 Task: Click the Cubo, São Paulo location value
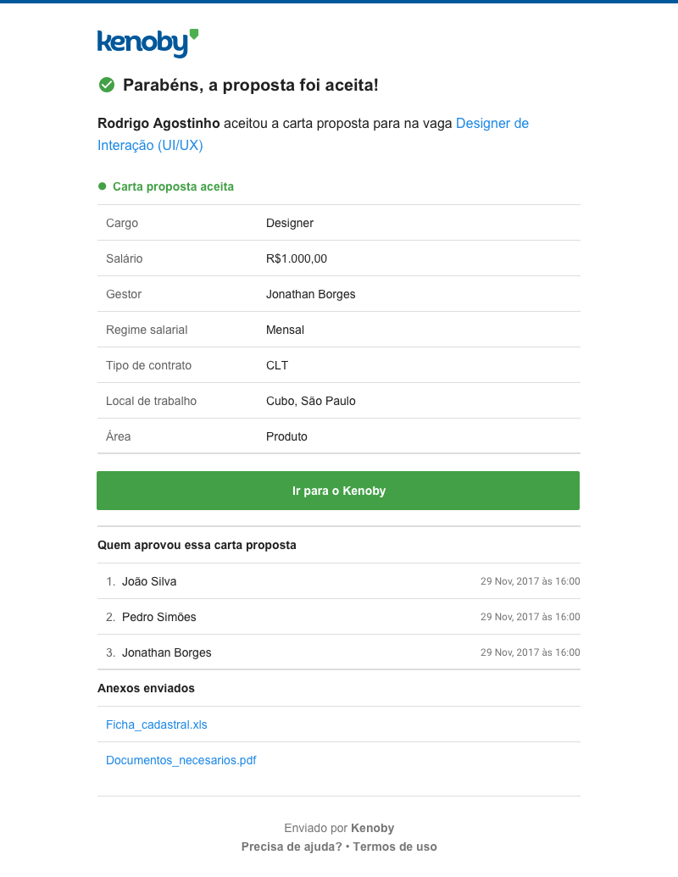311,401
